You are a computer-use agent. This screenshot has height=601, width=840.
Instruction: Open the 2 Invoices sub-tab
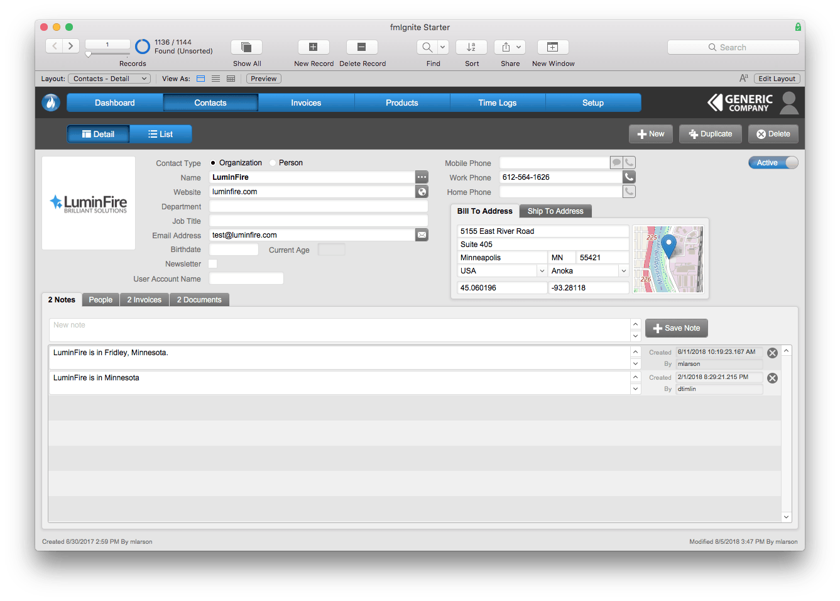(145, 300)
